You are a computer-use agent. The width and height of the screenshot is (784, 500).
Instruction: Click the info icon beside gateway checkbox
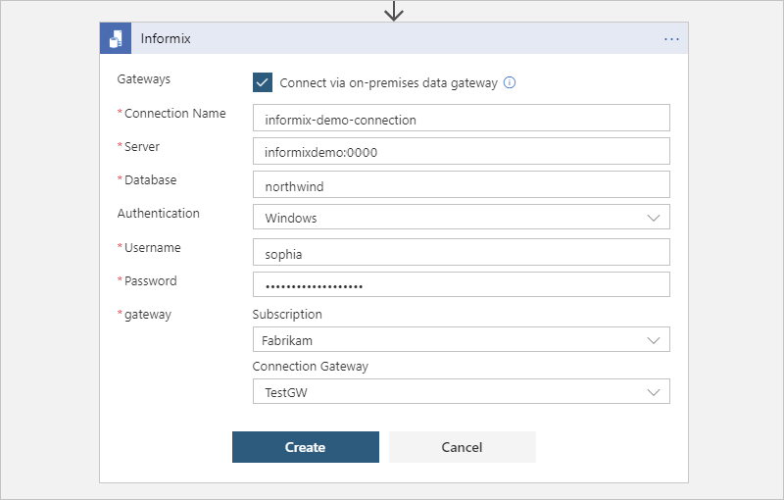click(510, 82)
